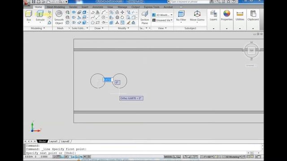287x161 pixels.
Task: Expand the Solid Editing panel
Action: [x=80, y=28]
